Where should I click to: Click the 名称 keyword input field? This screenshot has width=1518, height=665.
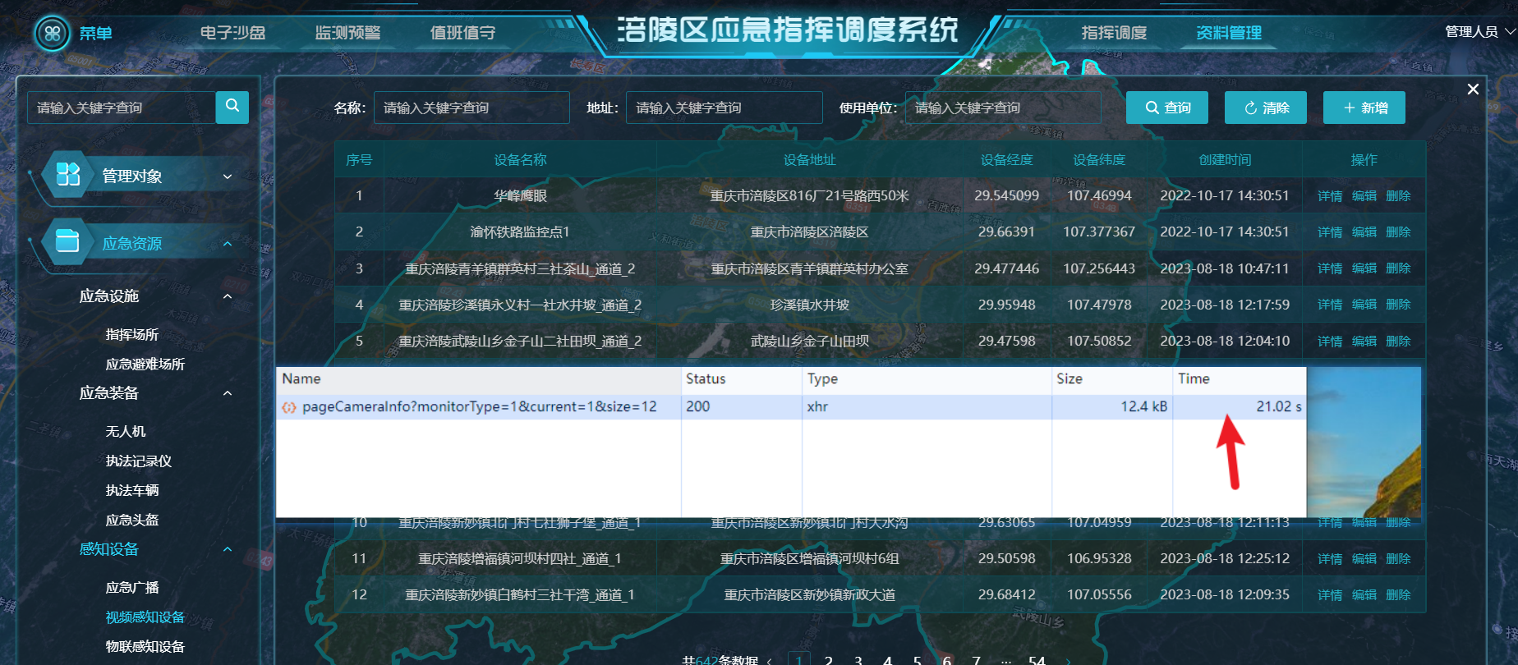471,108
